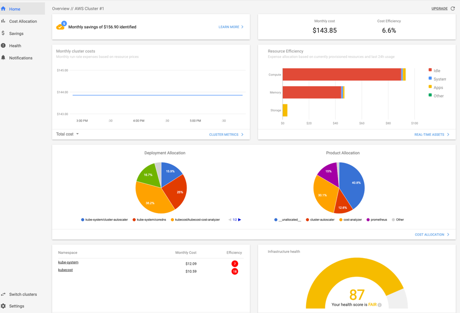Open Home in the sidebar

23,9
